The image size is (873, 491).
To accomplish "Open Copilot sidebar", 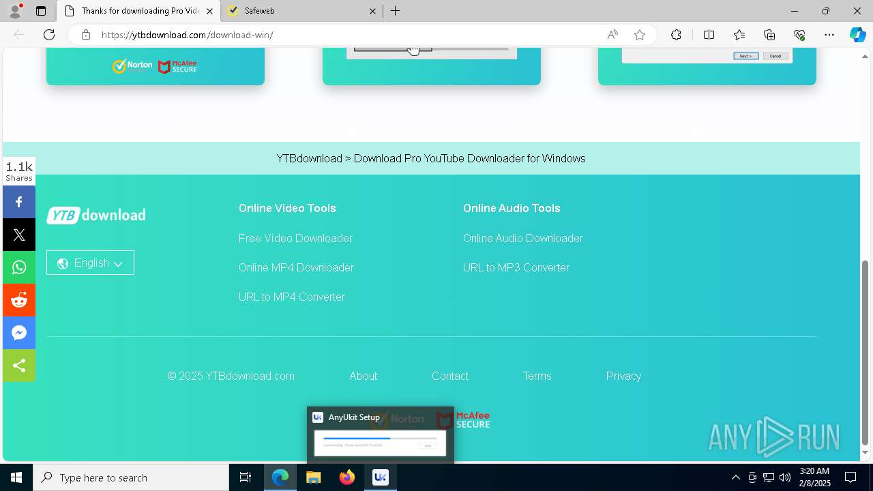I will pyautogui.click(x=857, y=35).
